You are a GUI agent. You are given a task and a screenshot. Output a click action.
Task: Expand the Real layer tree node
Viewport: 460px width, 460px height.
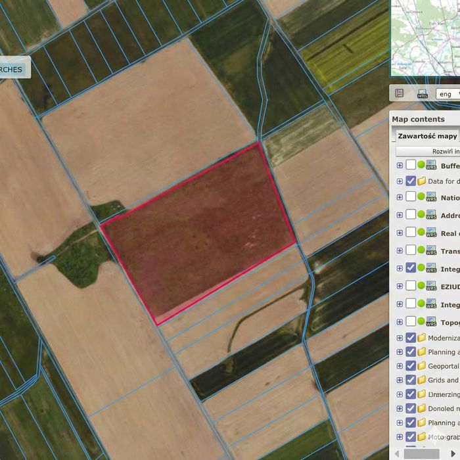400,233
